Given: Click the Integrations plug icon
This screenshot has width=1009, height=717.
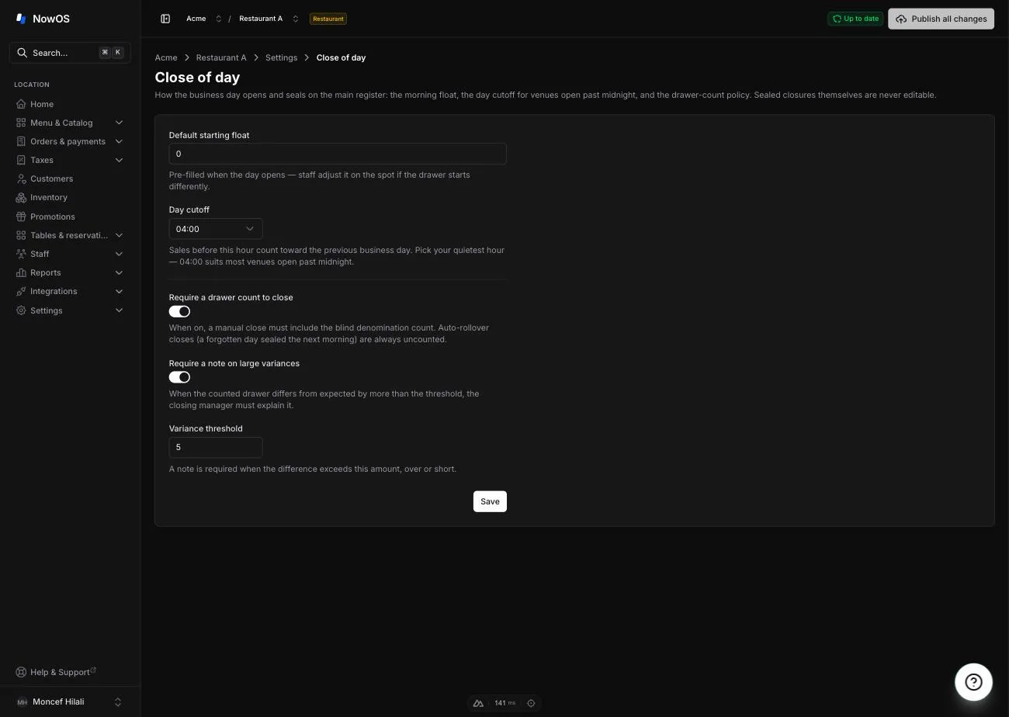Looking at the screenshot, I should (x=21, y=291).
